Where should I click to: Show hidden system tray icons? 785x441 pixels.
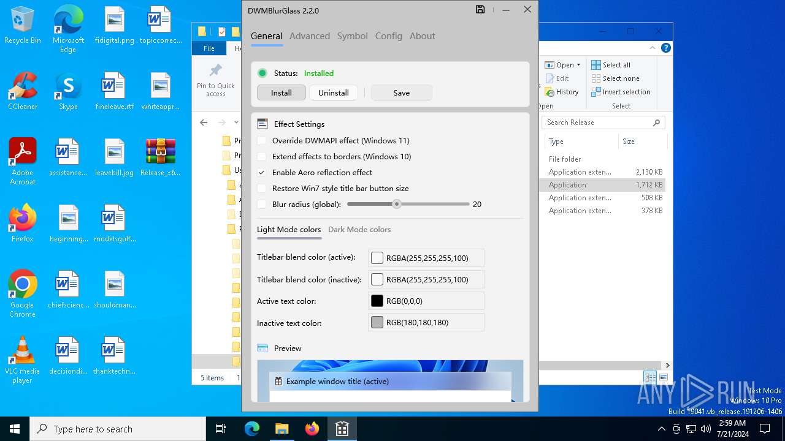661,429
